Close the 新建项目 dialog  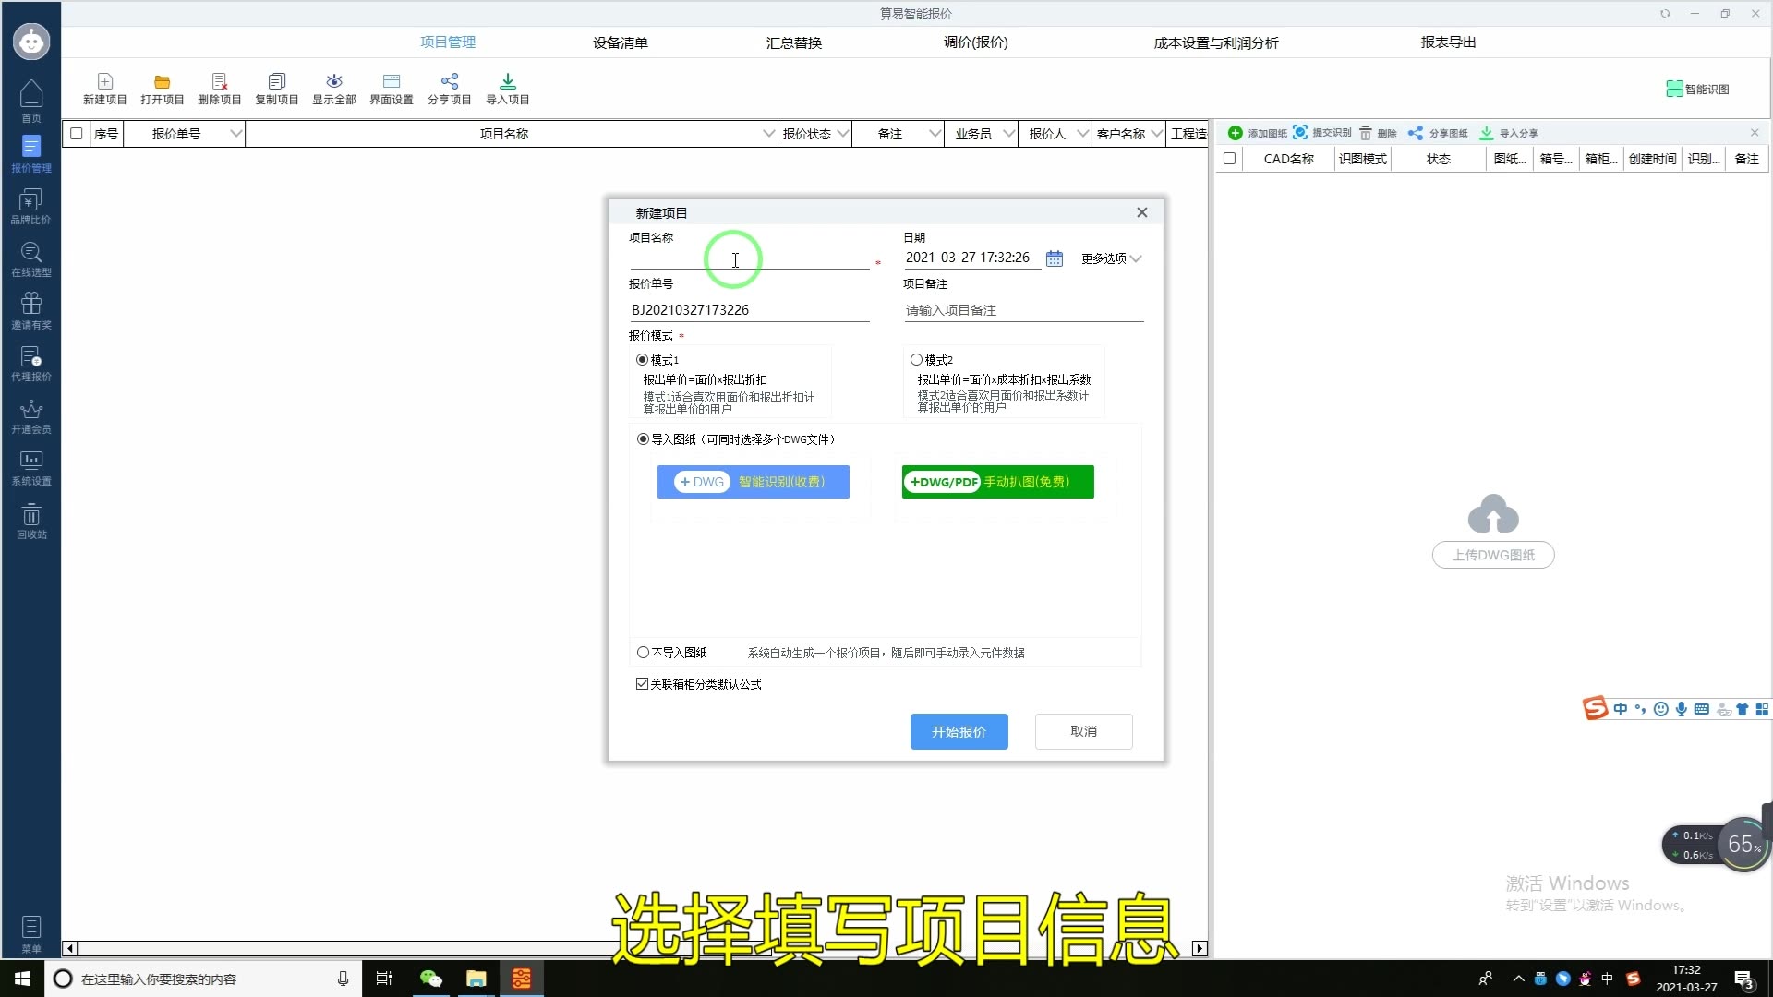tap(1142, 212)
